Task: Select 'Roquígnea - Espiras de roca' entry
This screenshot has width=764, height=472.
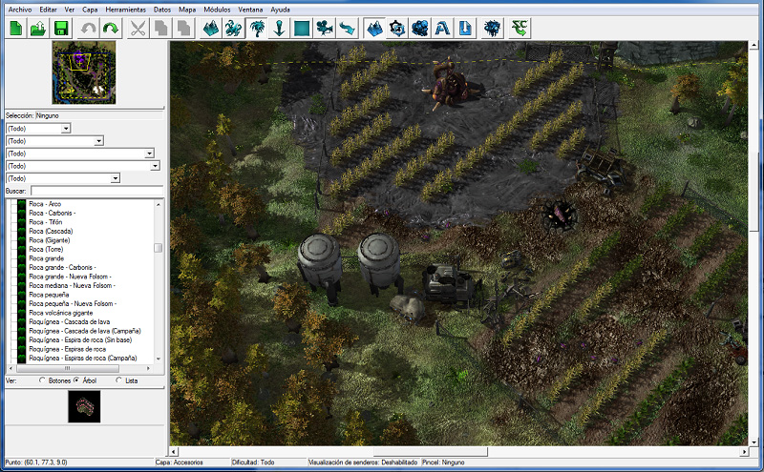Action: (67, 349)
